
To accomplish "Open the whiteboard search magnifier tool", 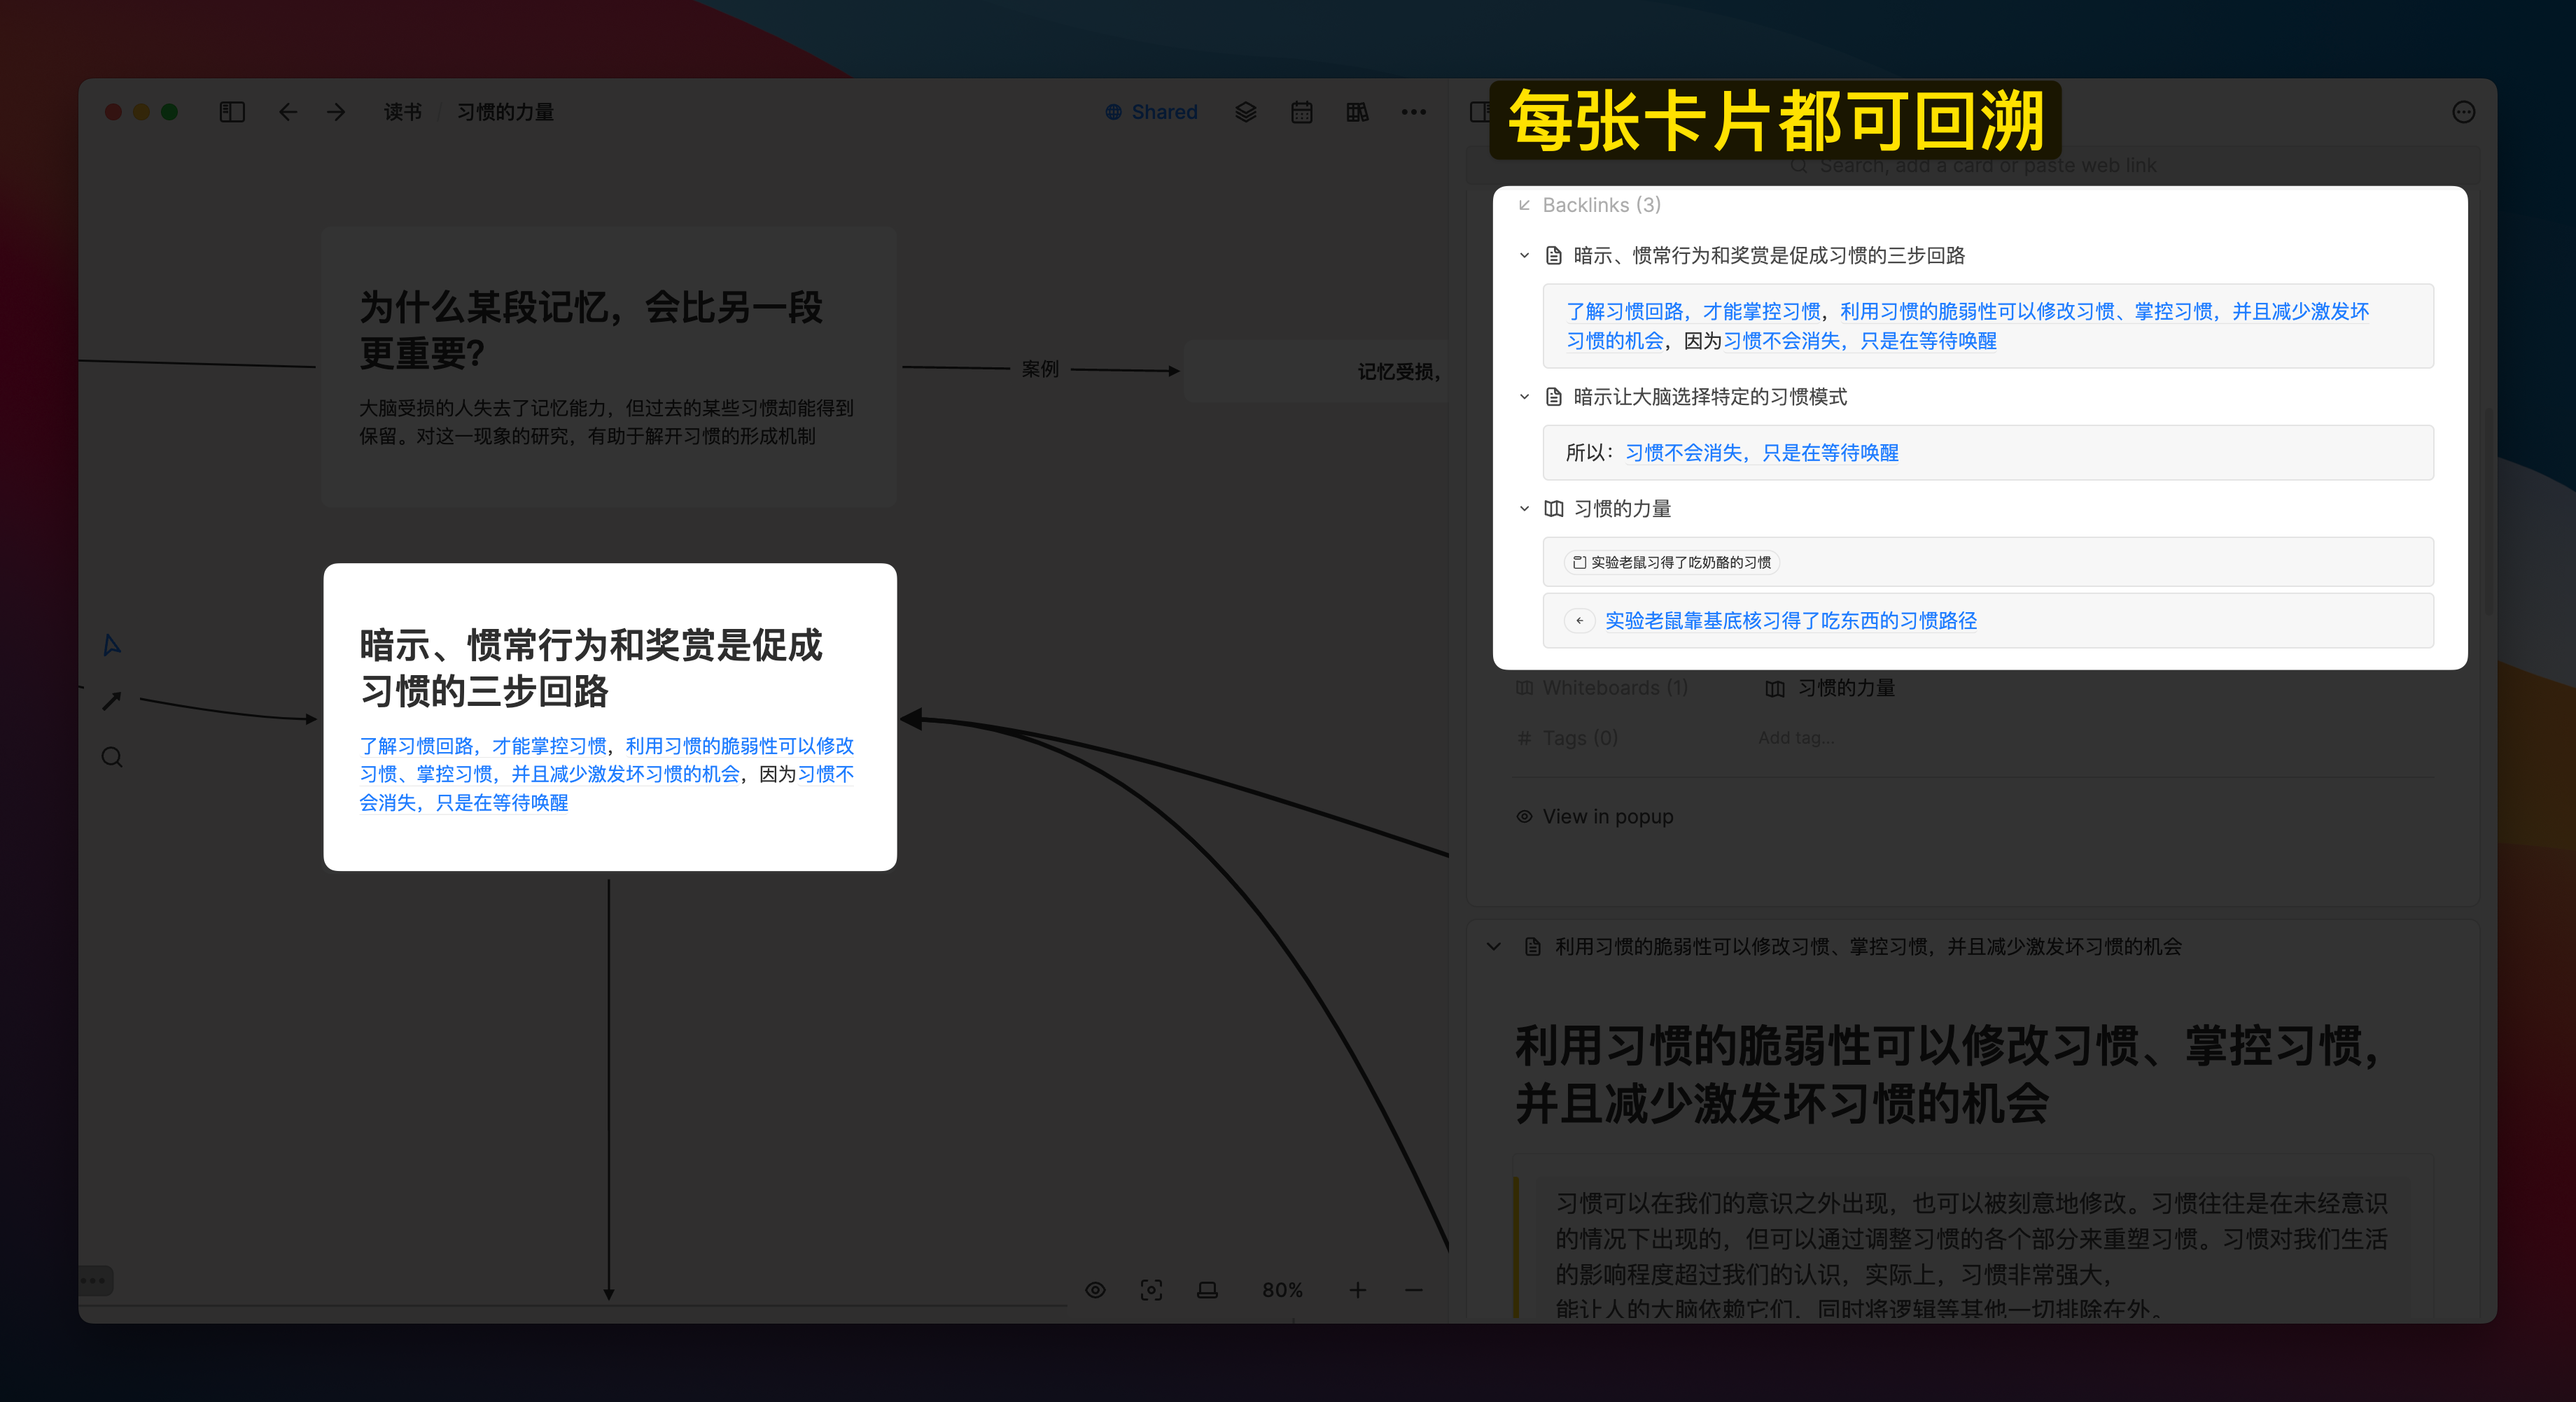I will 112,758.
